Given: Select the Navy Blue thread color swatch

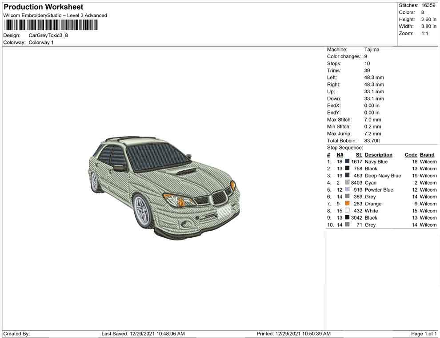Looking at the screenshot, I should [x=348, y=162].
